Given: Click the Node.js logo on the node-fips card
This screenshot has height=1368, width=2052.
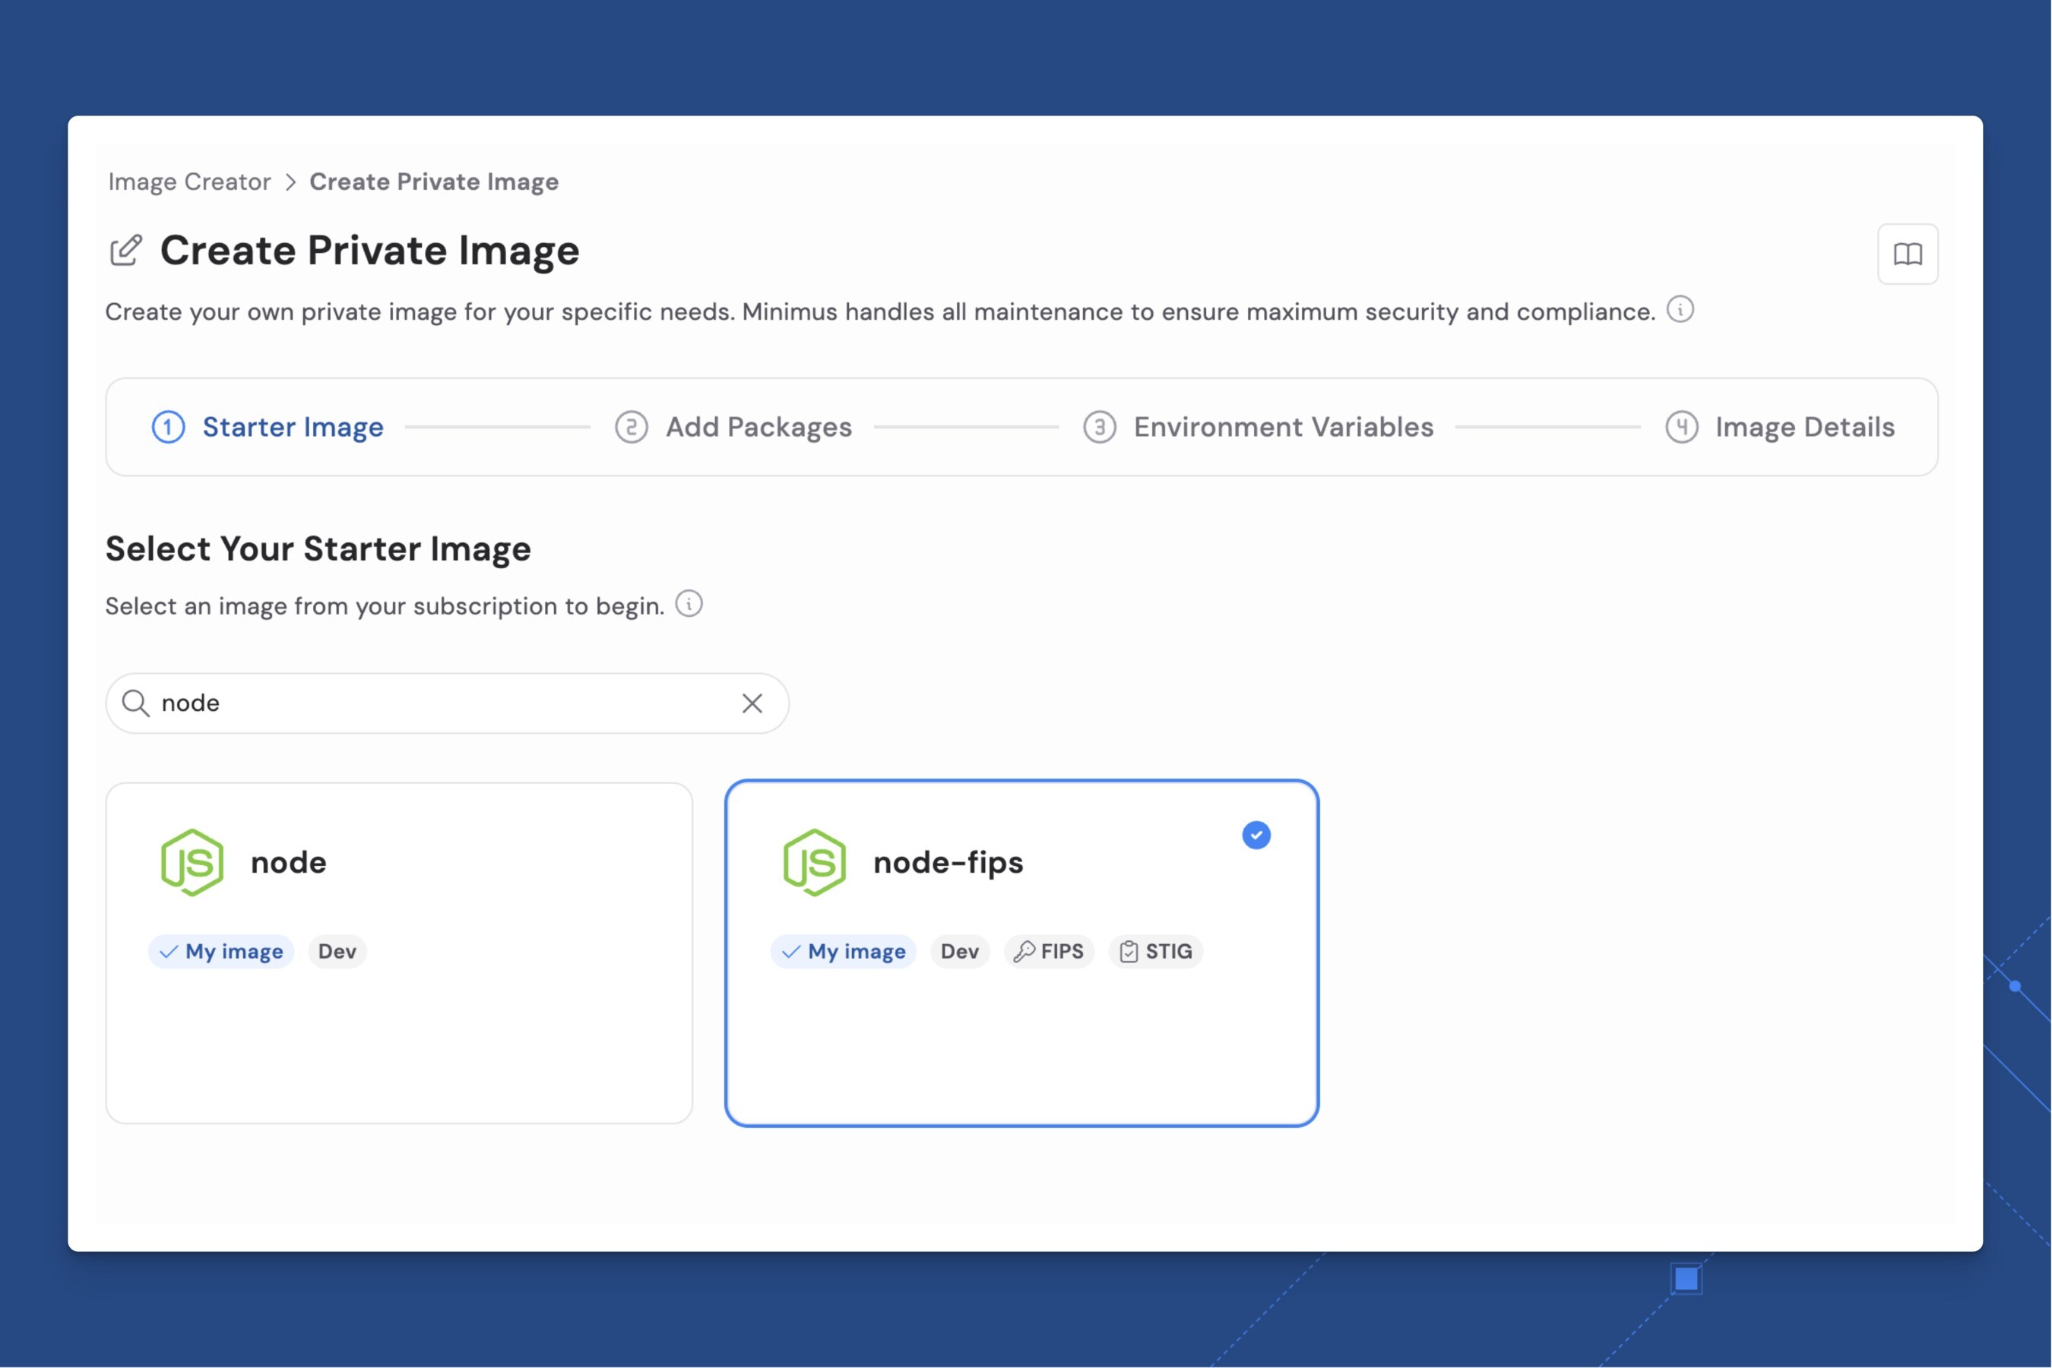Looking at the screenshot, I should pos(815,862).
